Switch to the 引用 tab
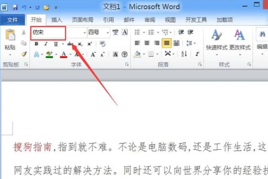This screenshot has width=268, height=179. (x=109, y=20)
